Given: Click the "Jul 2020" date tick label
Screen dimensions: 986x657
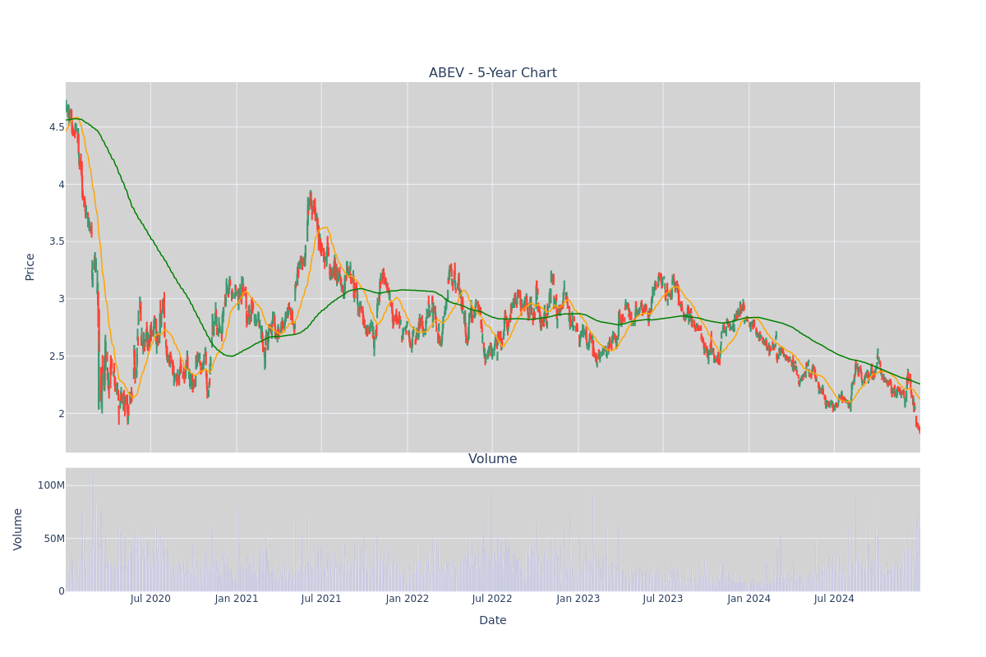Looking at the screenshot, I should click(x=150, y=599).
